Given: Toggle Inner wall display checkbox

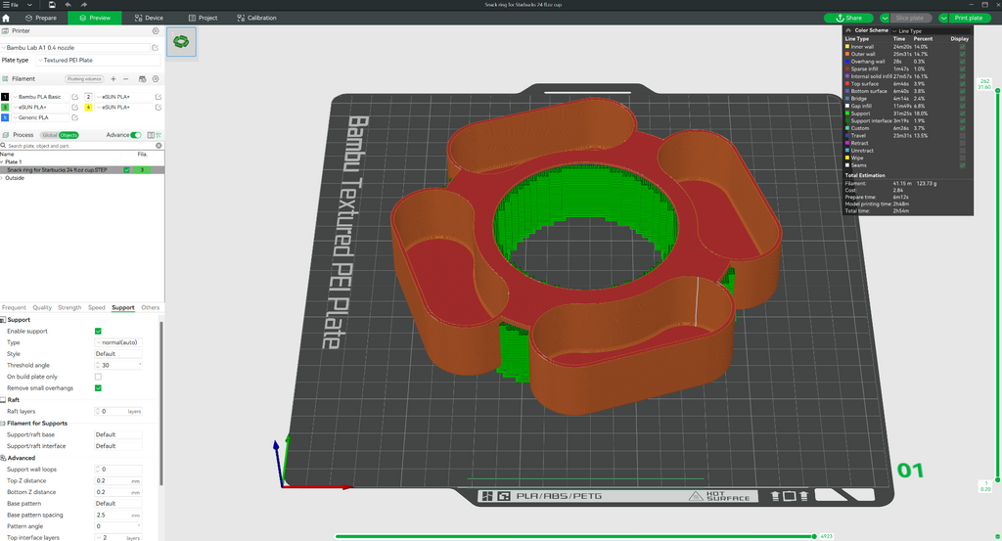Looking at the screenshot, I should point(963,47).
